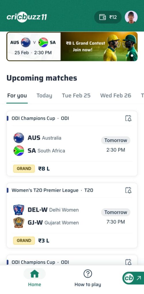Viewport: 144px width, 294px height.
Task: Tap the Gujarat Women team logo
Action: point(19,223)
